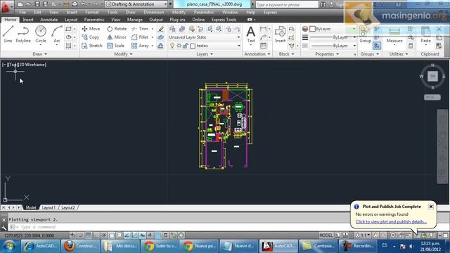Expand the Utilities panel
This screenshot has height=253, width=450.
click(399, 54)
